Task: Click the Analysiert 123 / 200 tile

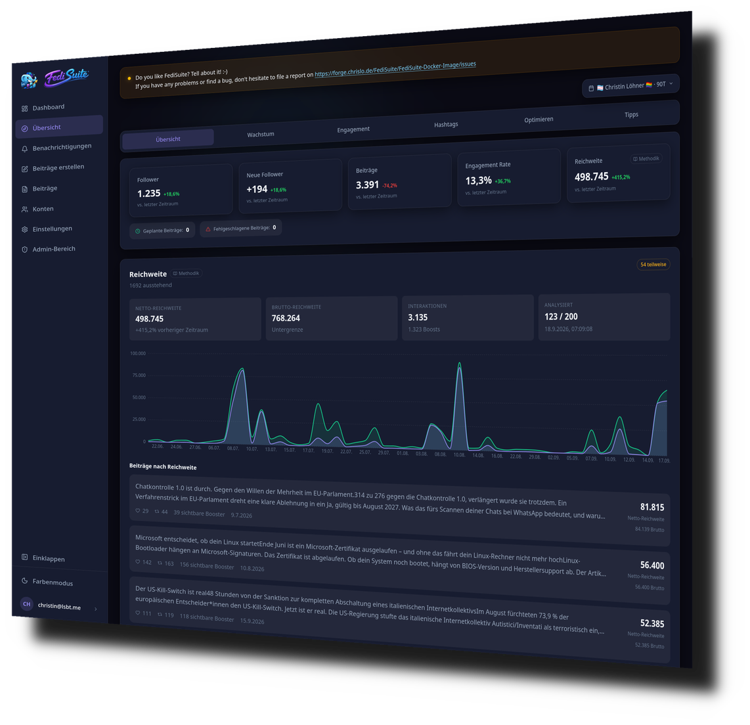Action: click(x=604, y=317)
